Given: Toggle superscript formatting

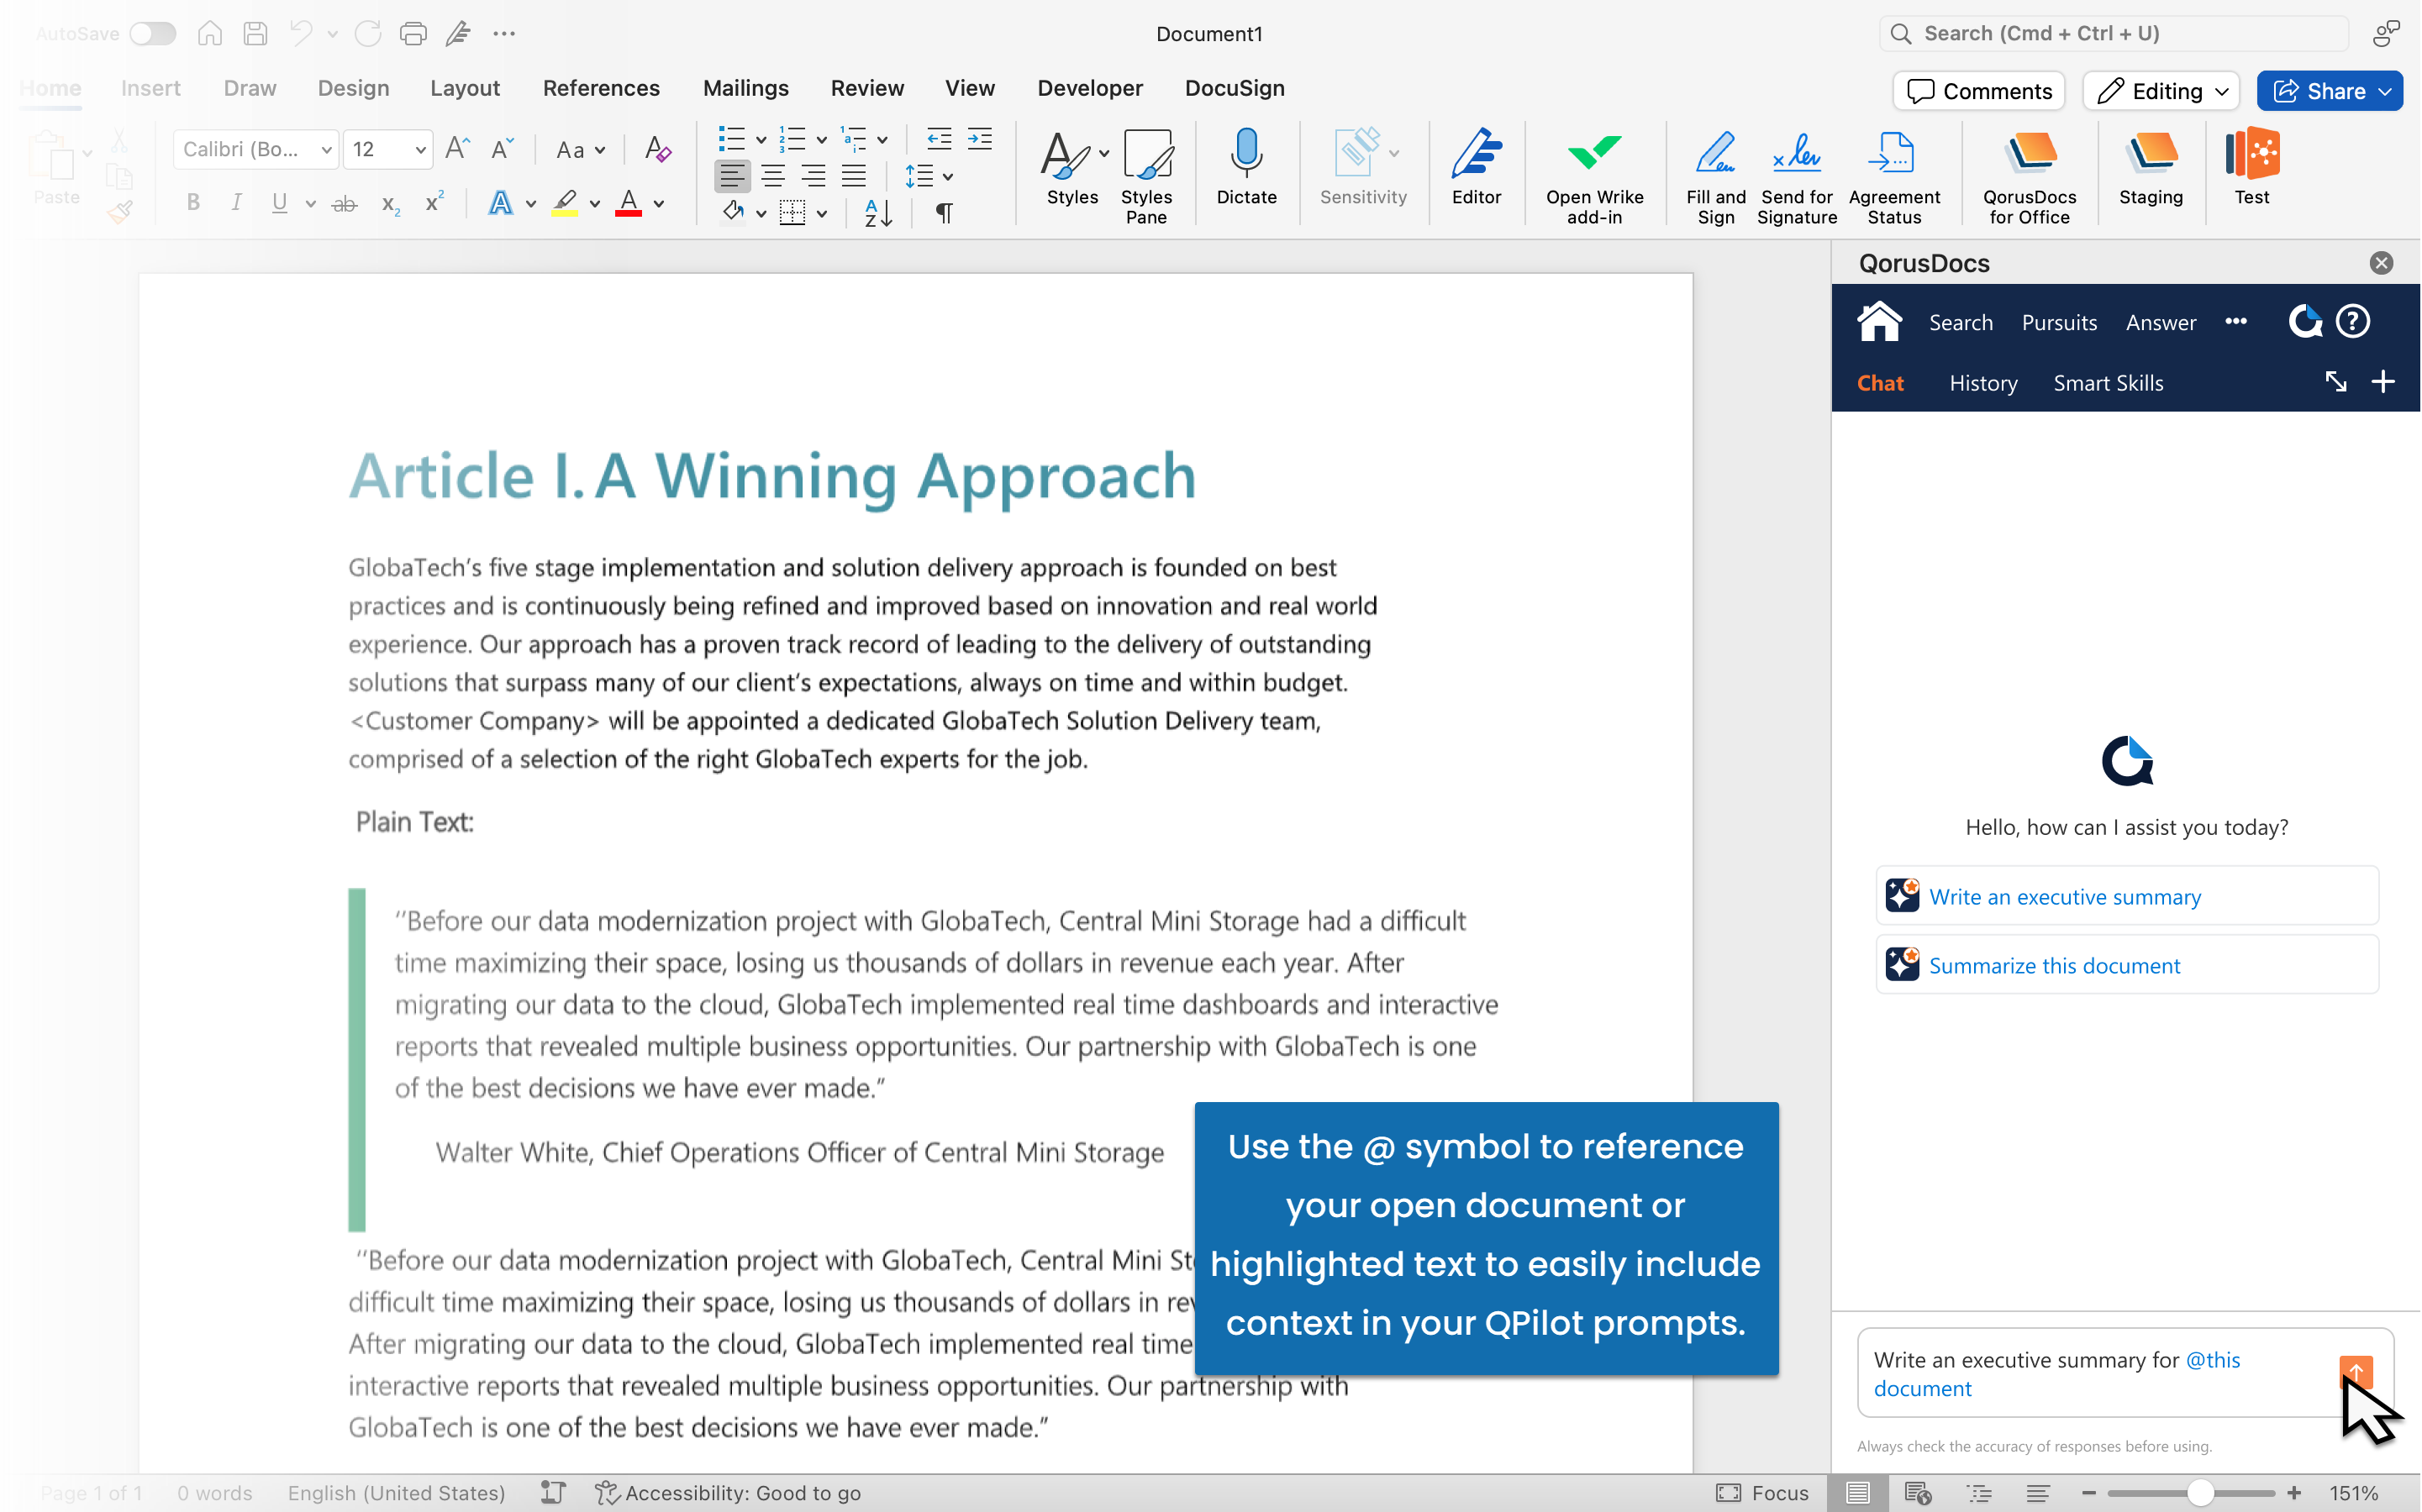Looking at the screenshot, I should coord(434,202).
